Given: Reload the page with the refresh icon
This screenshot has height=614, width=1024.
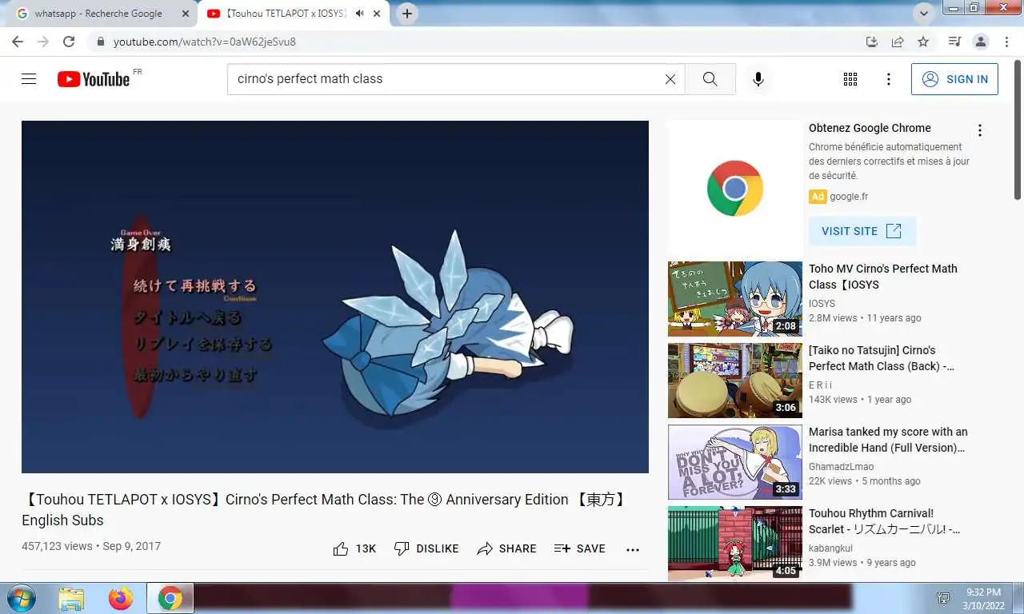Looking at the screenshot, I should (x=69, y=42).
